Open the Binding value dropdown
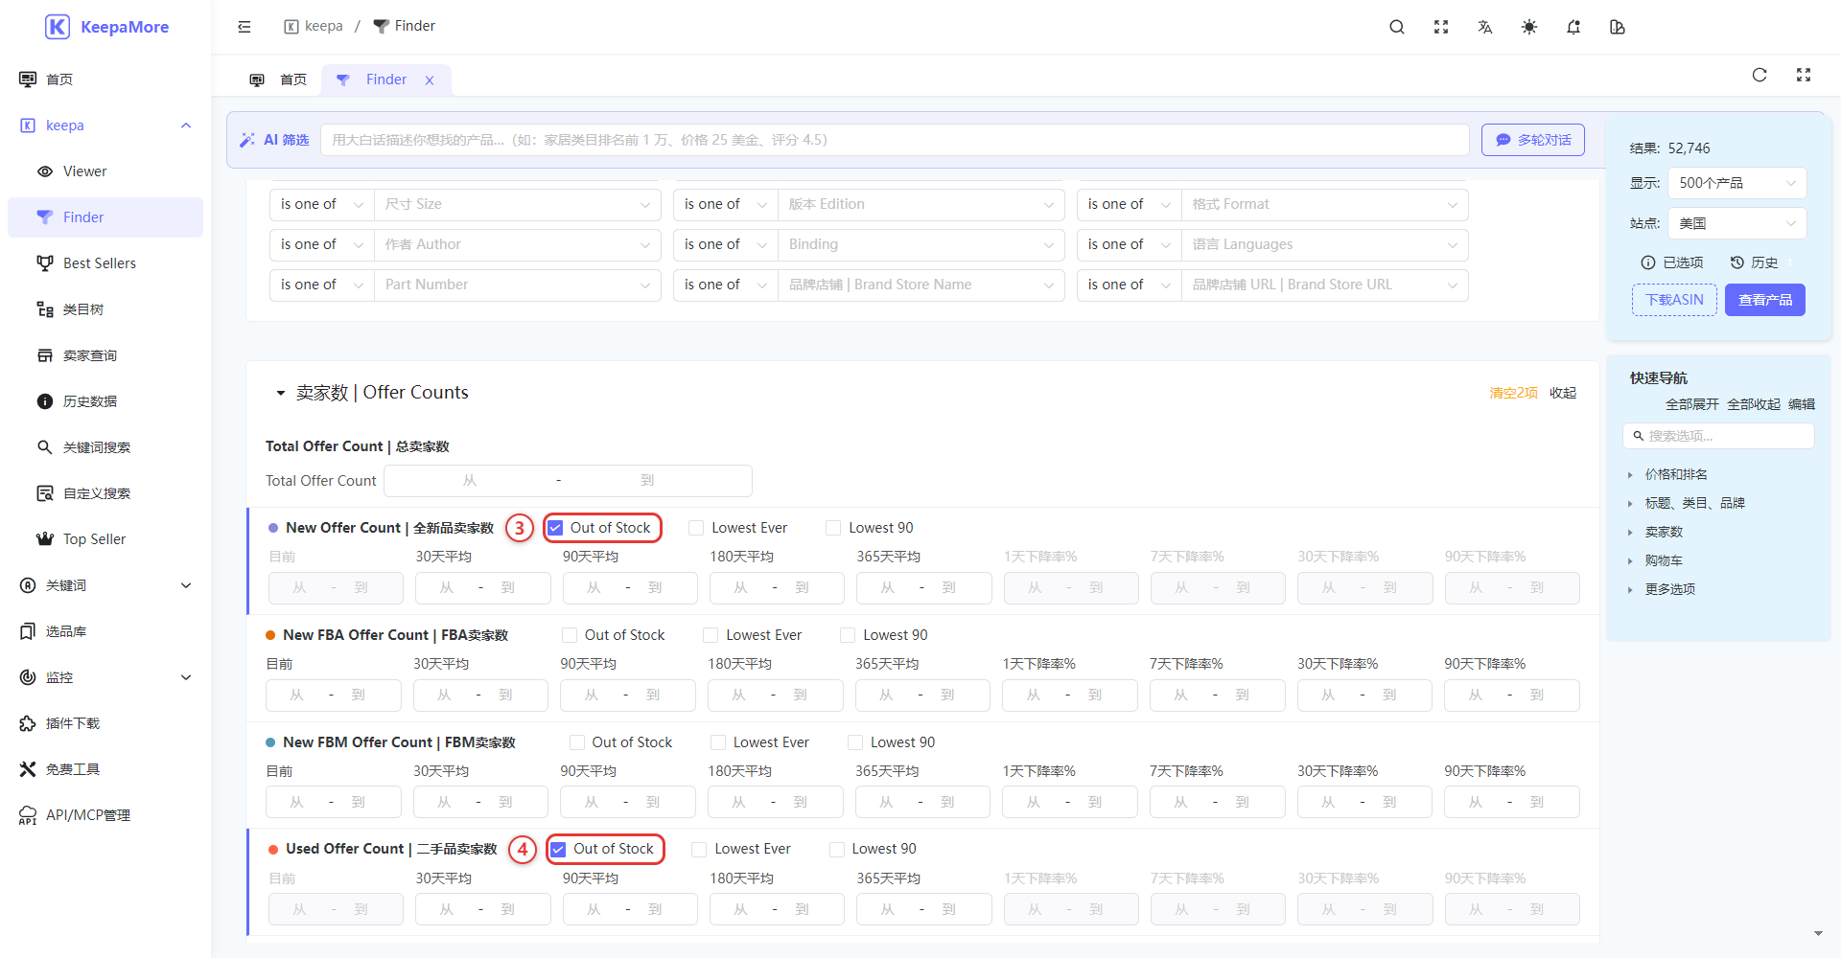This screenshot has height=958, width=1841. pyautogui.click(x=921, y=244)
